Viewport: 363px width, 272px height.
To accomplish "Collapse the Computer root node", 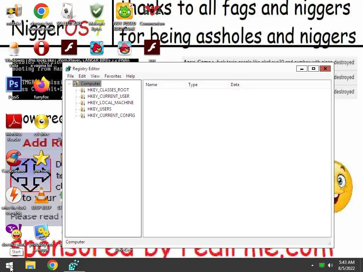I will (69, 84).
